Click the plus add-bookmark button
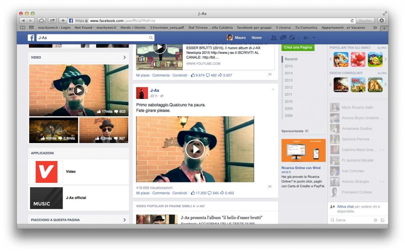Screen dimensions: 405x252 pos(63,21)
